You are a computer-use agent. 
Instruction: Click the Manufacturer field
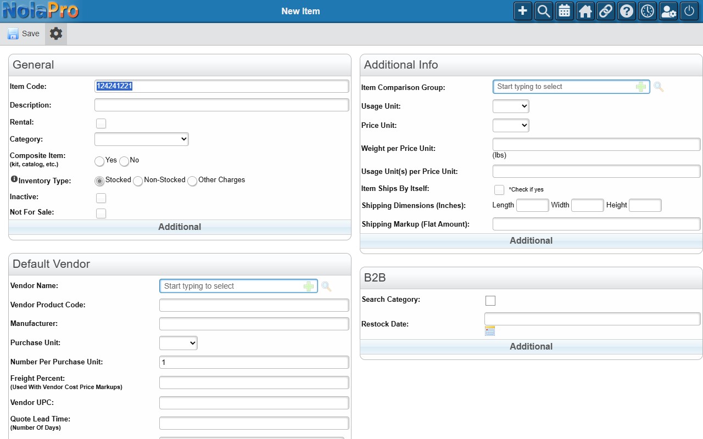tap(254, 324)
